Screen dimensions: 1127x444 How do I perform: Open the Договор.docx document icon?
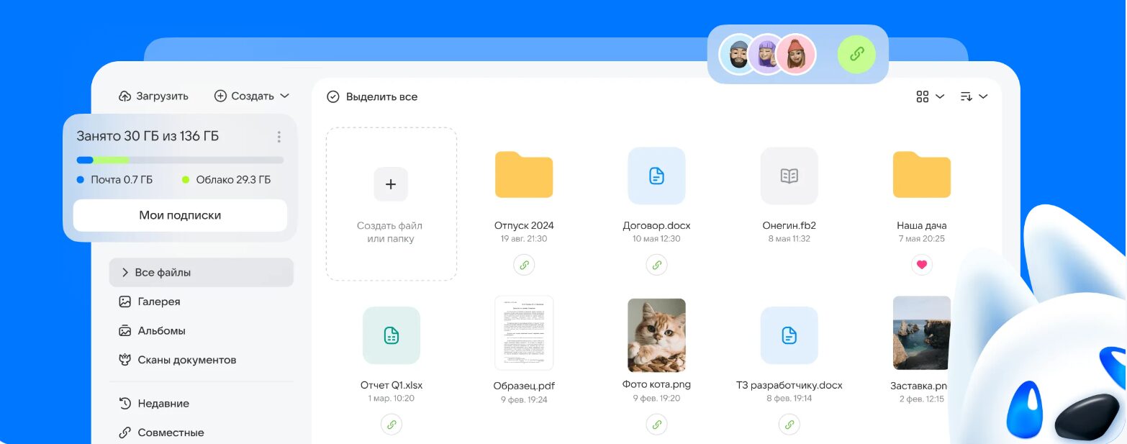(x=656, y=176)
